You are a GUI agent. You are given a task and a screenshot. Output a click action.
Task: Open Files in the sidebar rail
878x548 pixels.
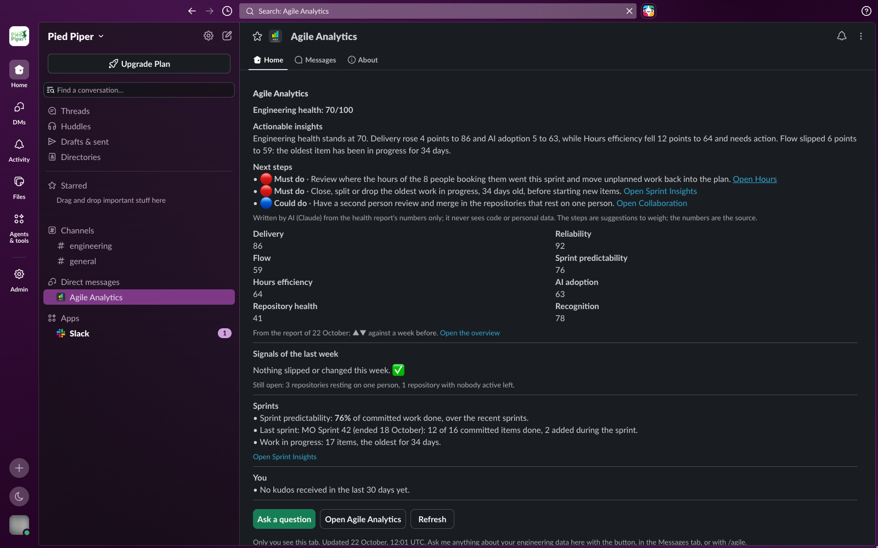(x=19, y=188)
